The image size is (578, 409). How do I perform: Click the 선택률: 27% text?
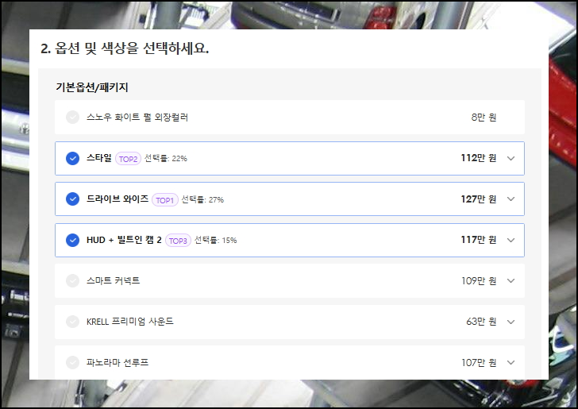(202, 199)
